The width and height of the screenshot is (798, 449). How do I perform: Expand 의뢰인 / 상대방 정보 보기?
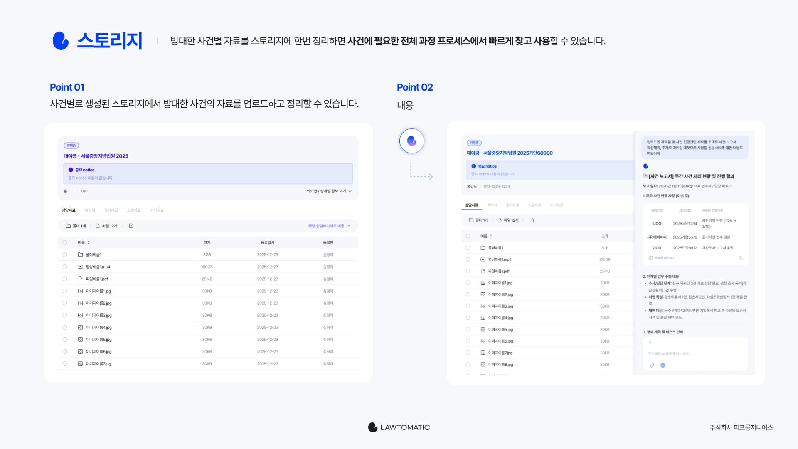click(327, 191)
